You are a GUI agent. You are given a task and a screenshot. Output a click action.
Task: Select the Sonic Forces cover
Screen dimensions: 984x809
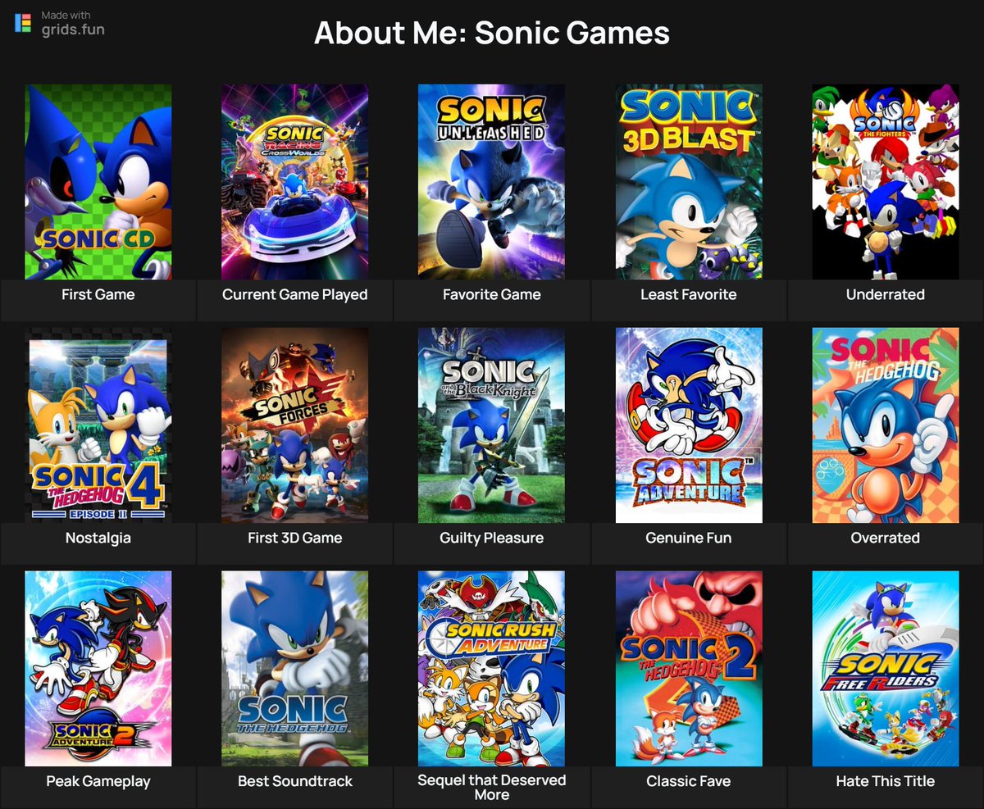(x=295, y=425)
